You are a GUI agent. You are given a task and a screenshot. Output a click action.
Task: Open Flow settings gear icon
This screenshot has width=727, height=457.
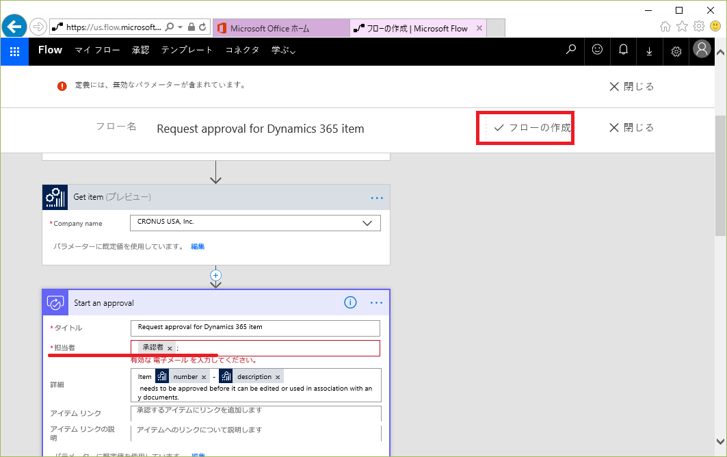pos(676,51)
